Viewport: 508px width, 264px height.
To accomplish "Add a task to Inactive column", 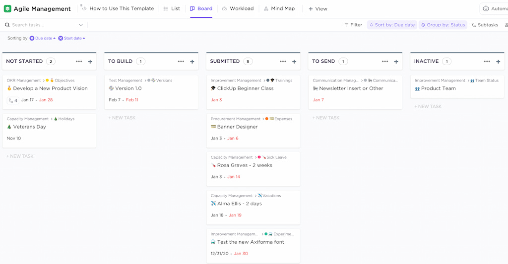I will 498,61.
